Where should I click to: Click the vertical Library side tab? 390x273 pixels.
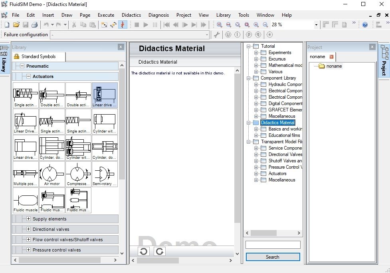click(x=4, y=60)
